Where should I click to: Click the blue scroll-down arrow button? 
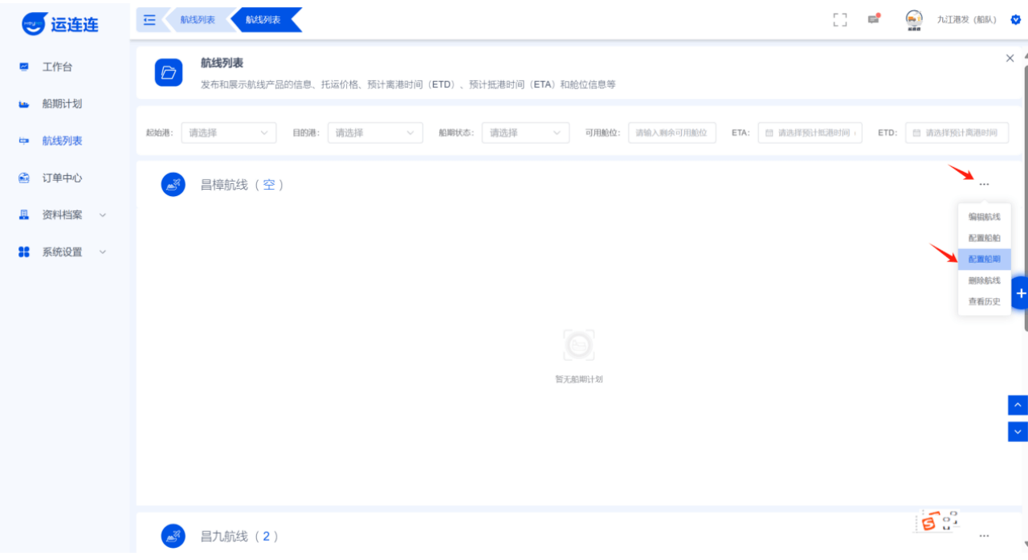(1018, 431)
